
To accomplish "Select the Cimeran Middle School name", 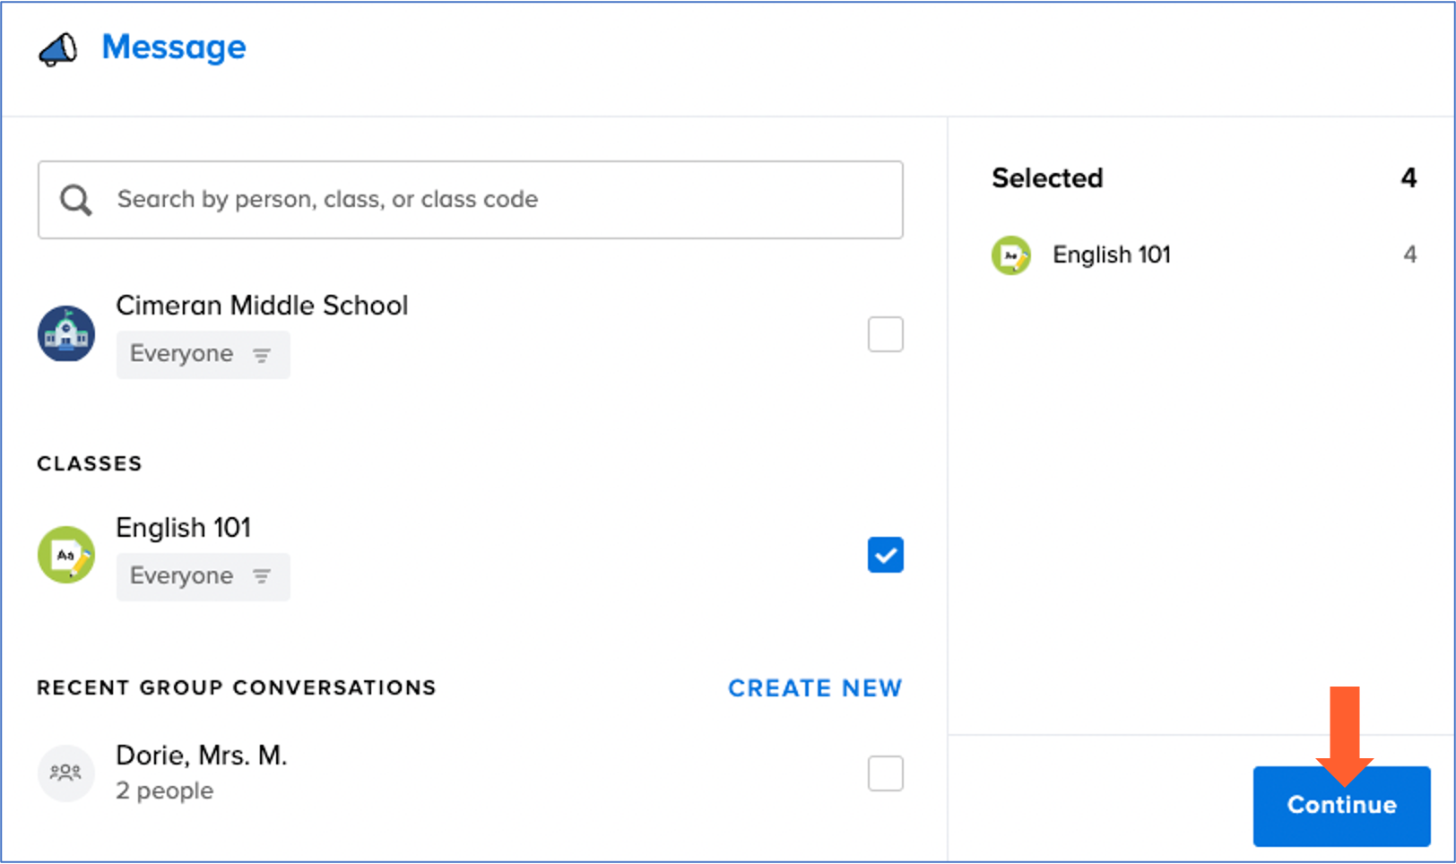I will 262,306.
